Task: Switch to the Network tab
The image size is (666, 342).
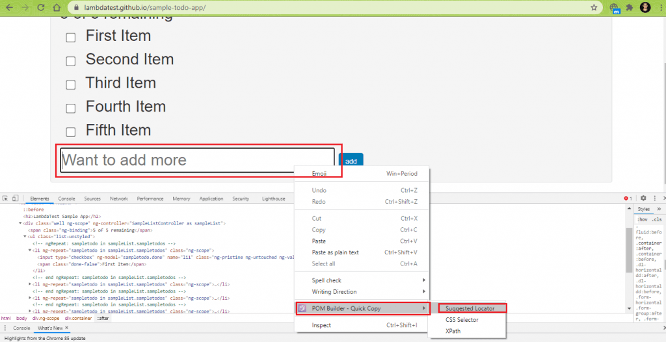Action: click(118, 199)
